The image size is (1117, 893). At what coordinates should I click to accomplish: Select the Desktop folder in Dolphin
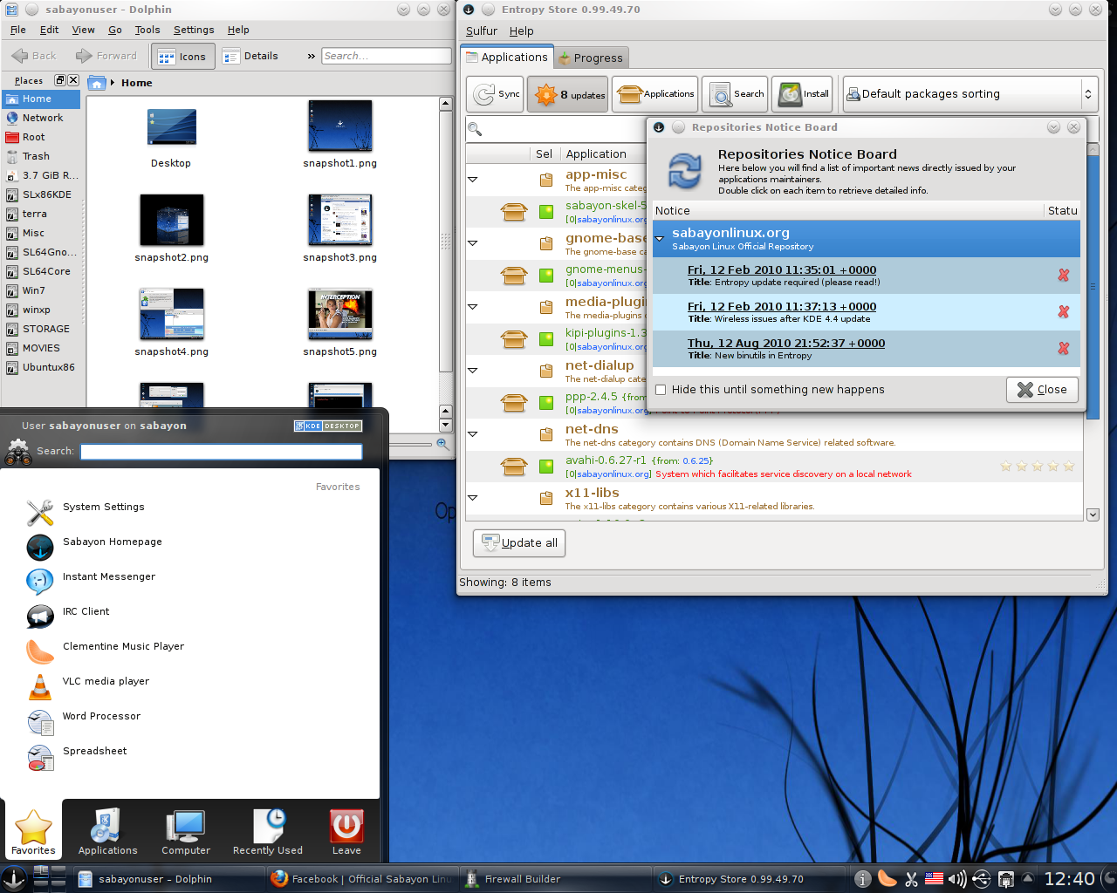[171, 138]
